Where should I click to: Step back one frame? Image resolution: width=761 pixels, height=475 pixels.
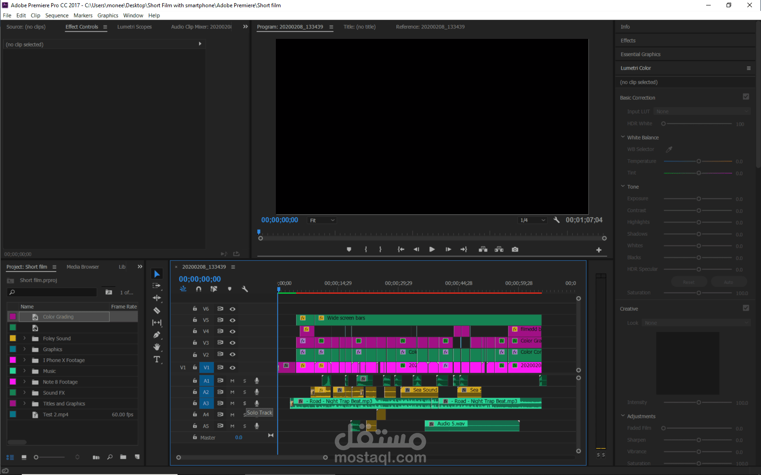[x=416, y=249]
